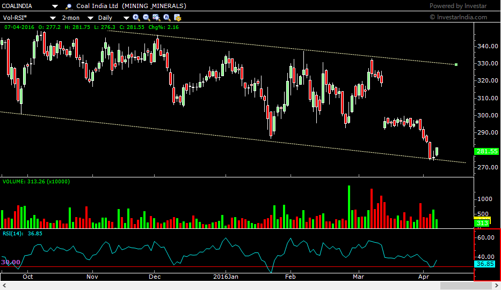501x290 pixels.
Task: Click the RSI 30.00 level label
Action: pos(11,262)
